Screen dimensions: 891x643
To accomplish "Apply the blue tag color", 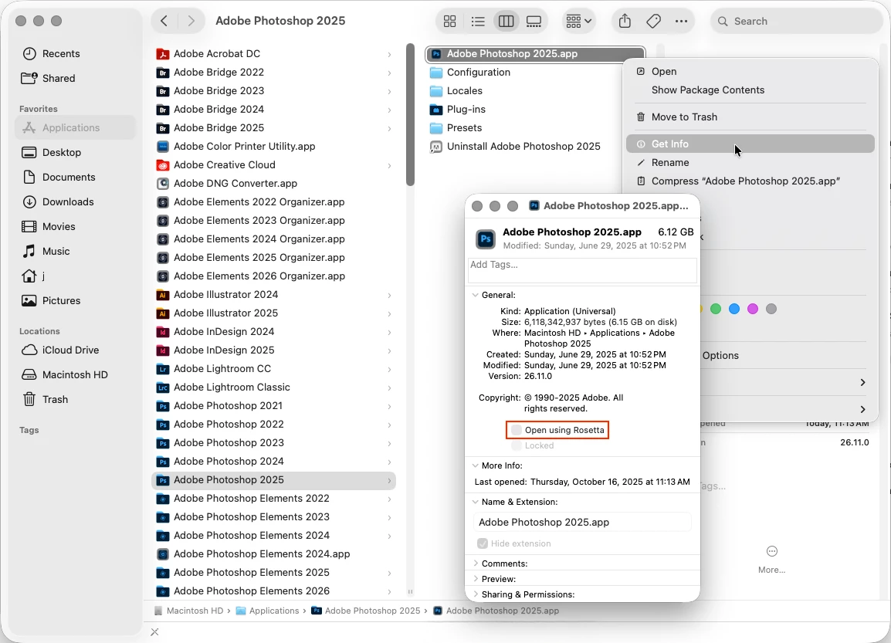I will click(734, 309).
